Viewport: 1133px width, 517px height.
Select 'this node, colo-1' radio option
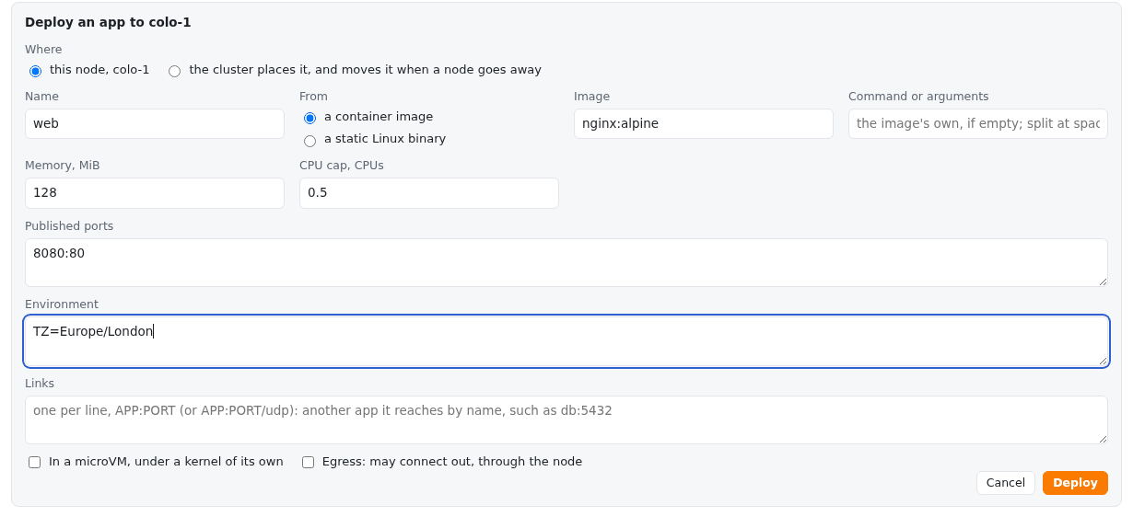(35, 71)
